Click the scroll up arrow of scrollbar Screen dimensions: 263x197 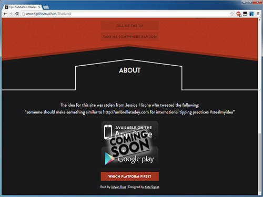pos(260,19)
